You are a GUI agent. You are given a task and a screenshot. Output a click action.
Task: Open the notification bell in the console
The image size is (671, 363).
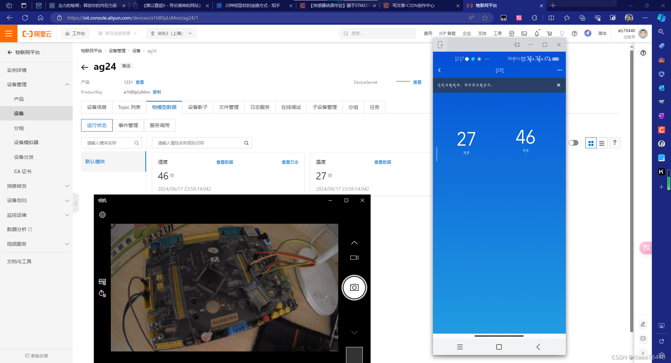pyautogui.click(x=537, y=34)
